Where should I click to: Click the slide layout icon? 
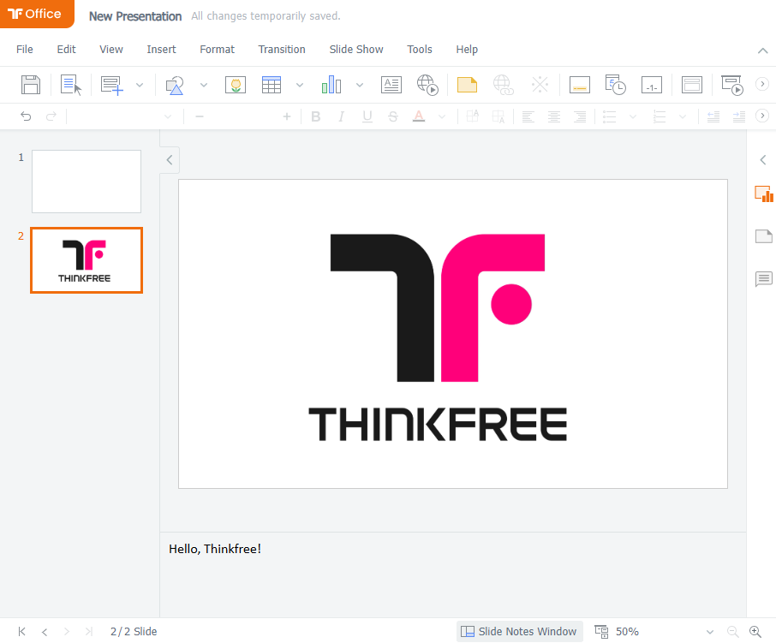[x=692, y=85]
